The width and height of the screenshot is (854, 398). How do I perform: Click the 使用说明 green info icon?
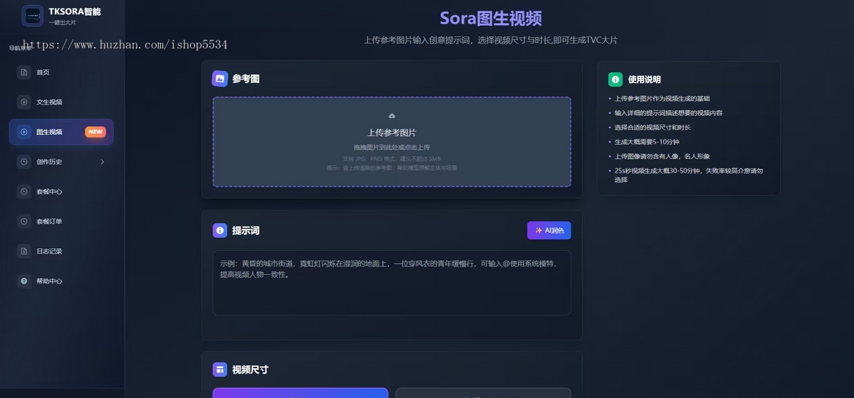[x=616, y=80]
